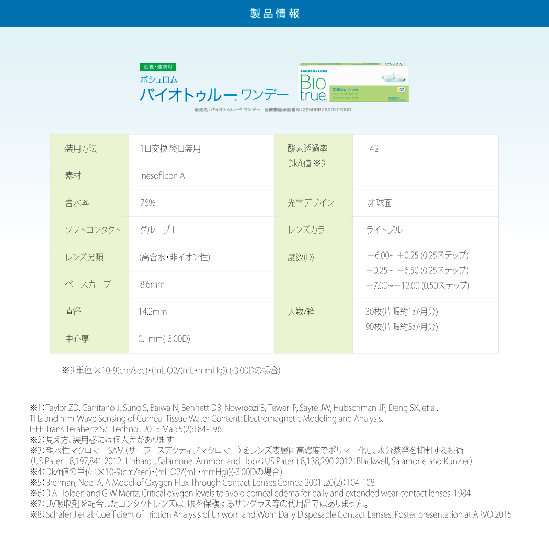This screenshot has width=549, height=549.
Task: Open the Biotrue ONEday box image
Action: coord(353,83)
